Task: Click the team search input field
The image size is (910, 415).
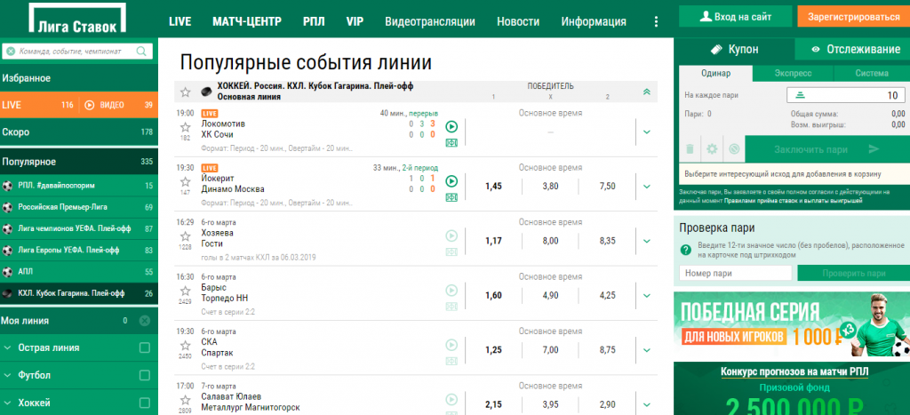Action: pyautogui.click(x=77, y=52)
